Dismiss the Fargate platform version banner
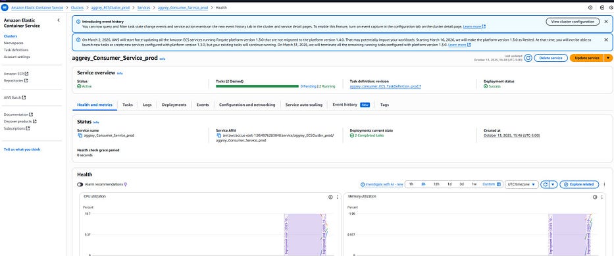 tap(606, 39)
